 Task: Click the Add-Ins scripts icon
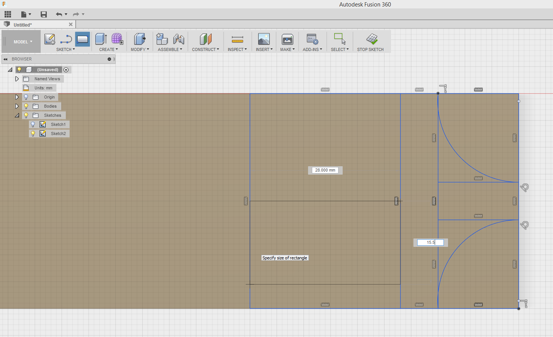click(x=313, y=39)
